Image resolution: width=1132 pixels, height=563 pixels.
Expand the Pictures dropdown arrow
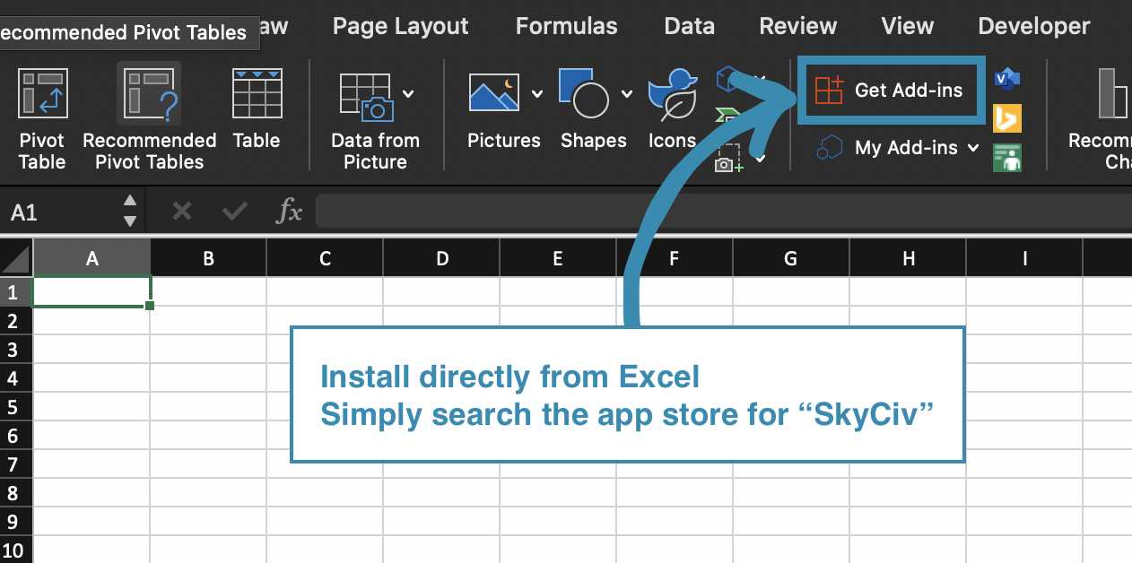coord(536,93)
